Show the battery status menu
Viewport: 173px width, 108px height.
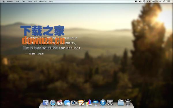point(148,1)
